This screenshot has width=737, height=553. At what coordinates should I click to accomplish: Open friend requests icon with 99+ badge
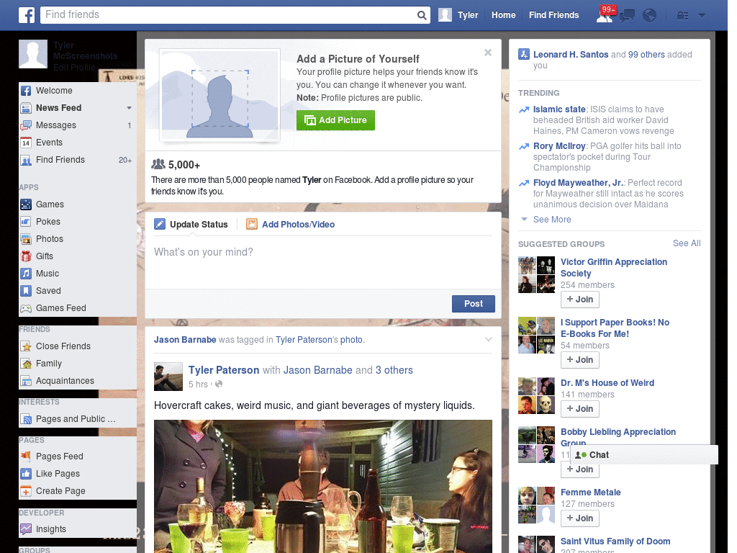tap(605, 14)
